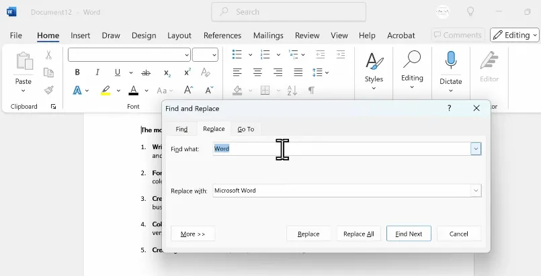Screen dimensions: 541x276
Task: Click the Replace All button
Action: coord(358,234)
